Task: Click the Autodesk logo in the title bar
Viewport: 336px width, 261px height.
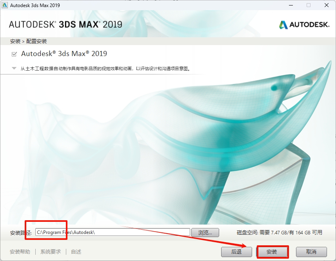Action: [x=5, y=5]
